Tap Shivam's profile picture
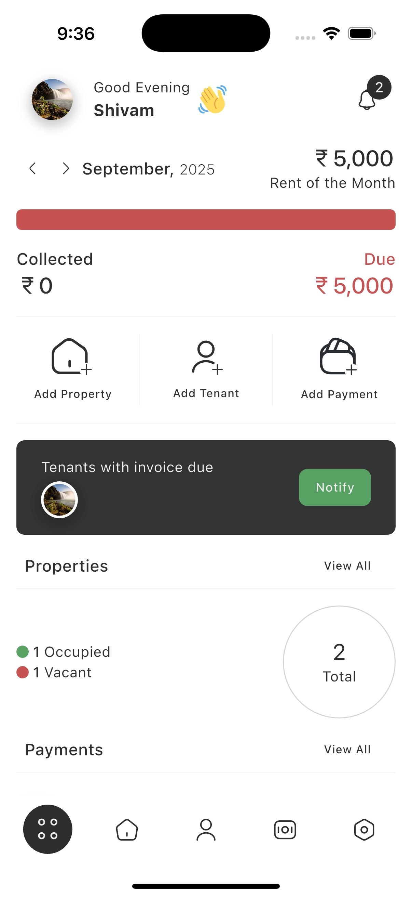 point(53,100)
